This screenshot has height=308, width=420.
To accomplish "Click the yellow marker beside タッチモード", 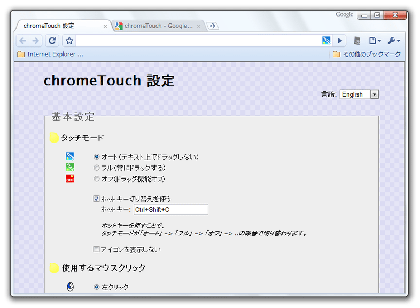I will coord(54,138).
